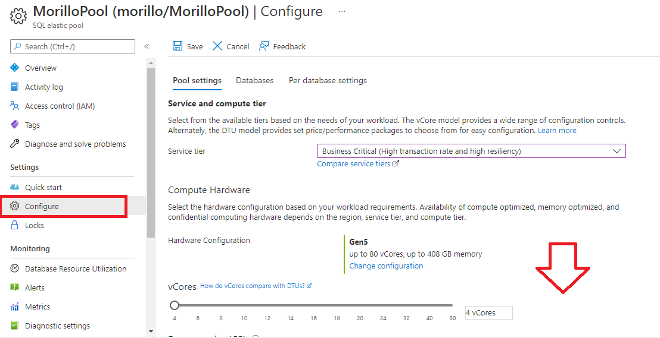Click the Diagnose wrench icon
The height and width of the screenshot is (338, 660).
pyautogui.click(x=15, y=144)
